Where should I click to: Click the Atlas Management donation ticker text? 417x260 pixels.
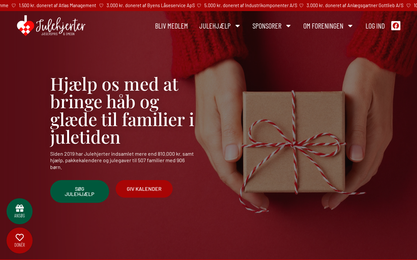click(x=57, y=6)
